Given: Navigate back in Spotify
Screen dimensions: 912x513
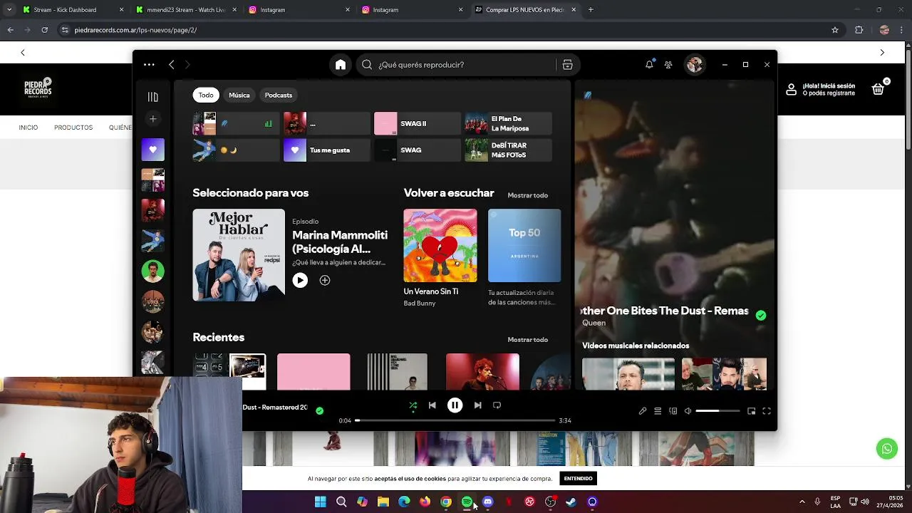Looking at the screenshot, I should point(171,65).
